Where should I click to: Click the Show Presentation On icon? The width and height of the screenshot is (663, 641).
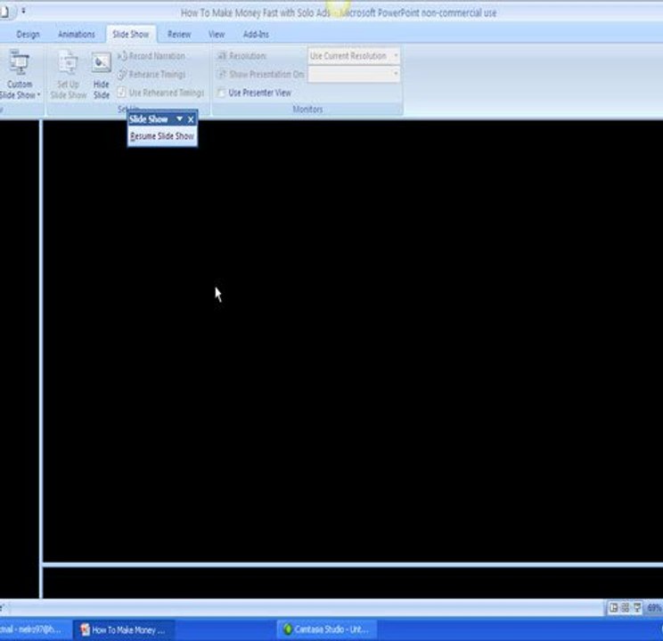point(222,74)
